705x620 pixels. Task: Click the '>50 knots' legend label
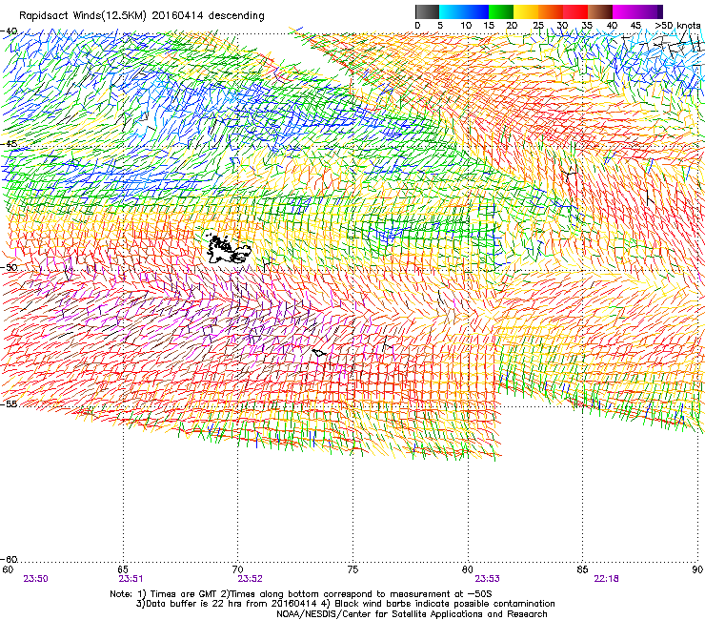pyautogui.click(x=677, y=26)
